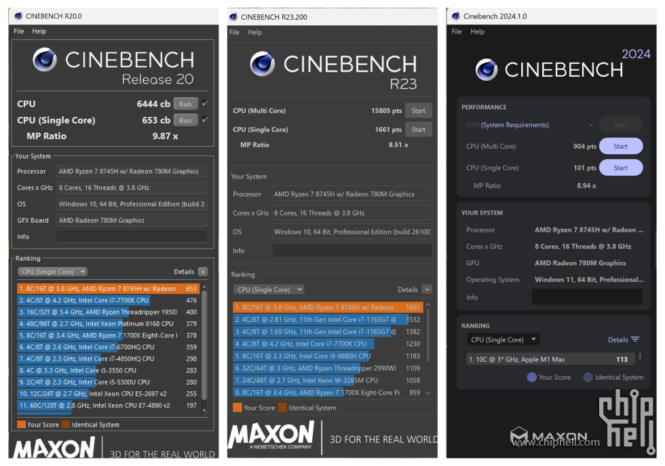Click the Cores x GHz field in R23

(352, 213)
